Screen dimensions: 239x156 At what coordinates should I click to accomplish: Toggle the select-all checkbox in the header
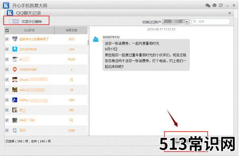(x=7, y=30)
